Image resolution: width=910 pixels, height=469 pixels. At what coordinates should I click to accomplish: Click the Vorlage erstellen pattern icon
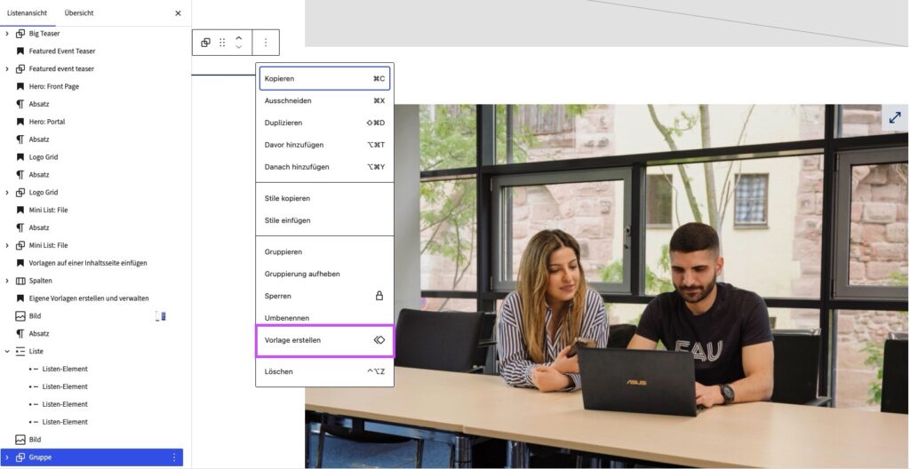point(379,340)
